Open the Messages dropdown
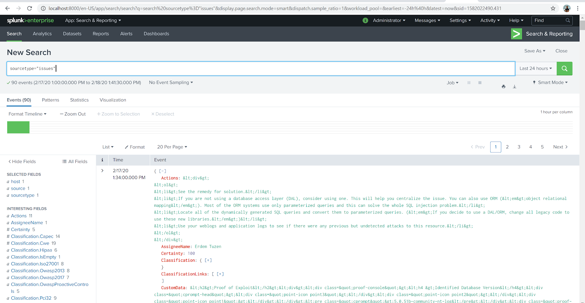The height and width of the screenshot is (303, 585). tap(427, 20)
